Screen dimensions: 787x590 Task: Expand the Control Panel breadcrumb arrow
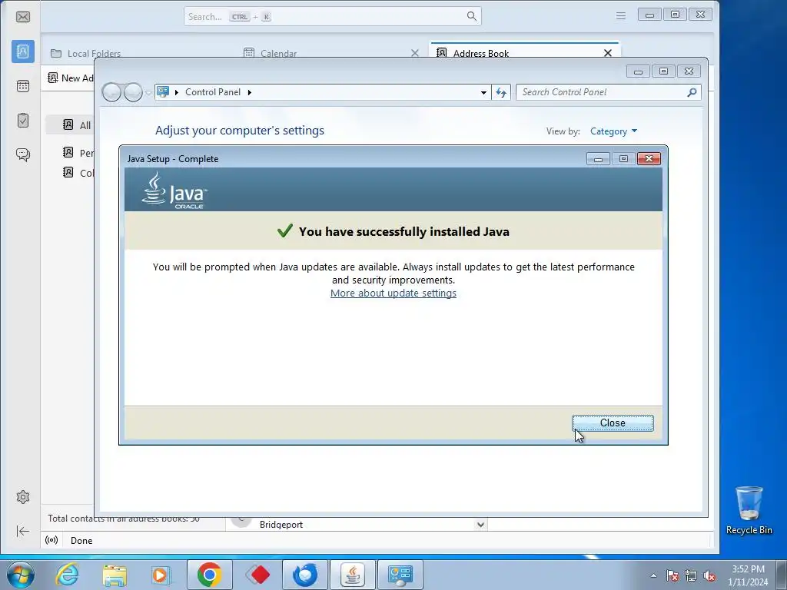tap(250, 92)
